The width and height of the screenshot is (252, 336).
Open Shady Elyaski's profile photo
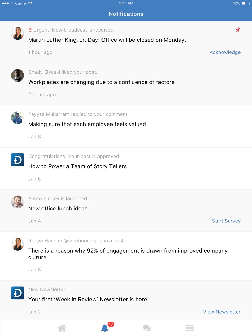[x=18, y=76]
